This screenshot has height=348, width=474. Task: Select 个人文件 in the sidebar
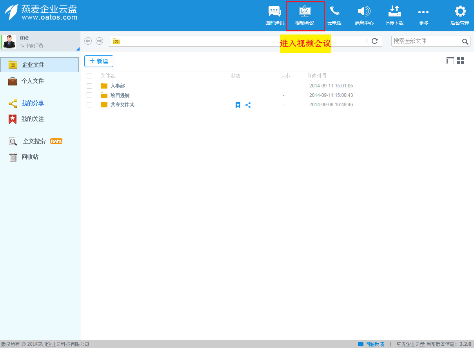coord(40,81)
